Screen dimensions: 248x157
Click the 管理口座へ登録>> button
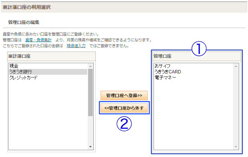(x=124, y=95)
